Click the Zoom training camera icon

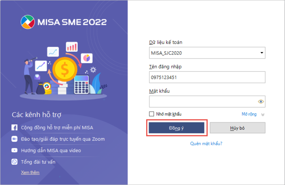[14, 139]
